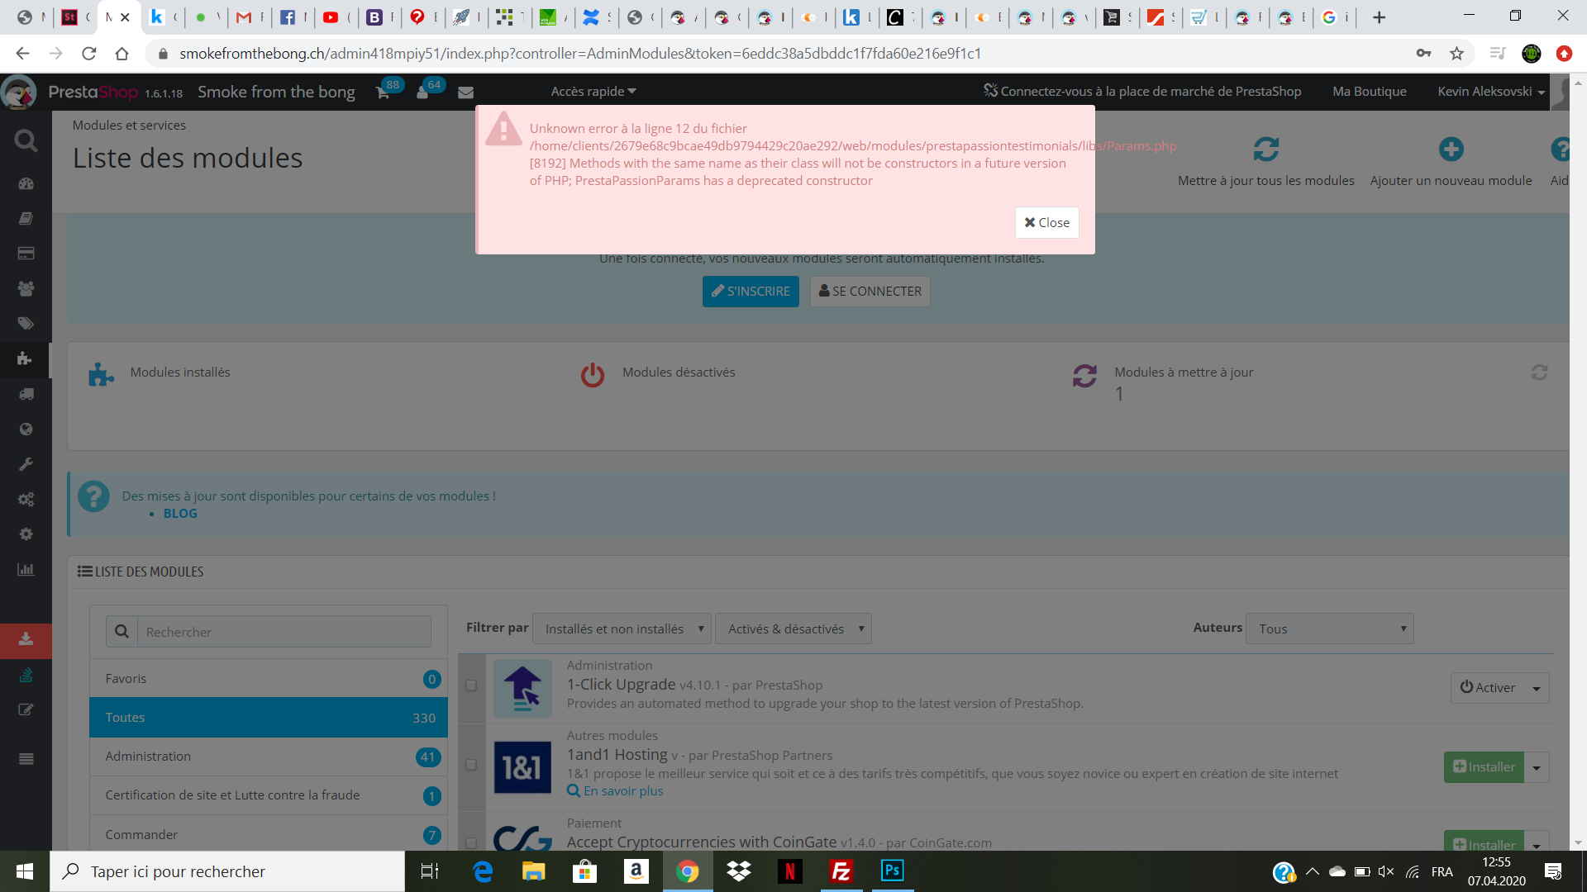Collapse sidebar with the hamburger icon
The height and width of the screenshot is (892, 1587).
point(26,759)
